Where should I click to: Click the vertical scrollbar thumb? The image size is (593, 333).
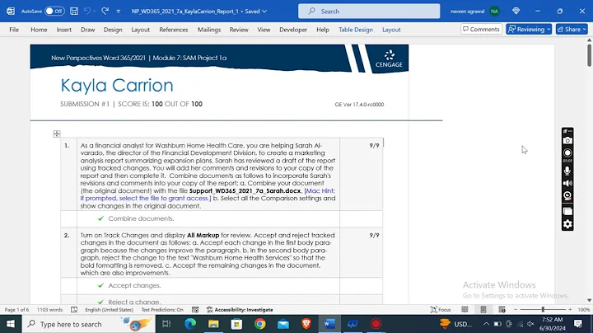click(x=589, y=55)
